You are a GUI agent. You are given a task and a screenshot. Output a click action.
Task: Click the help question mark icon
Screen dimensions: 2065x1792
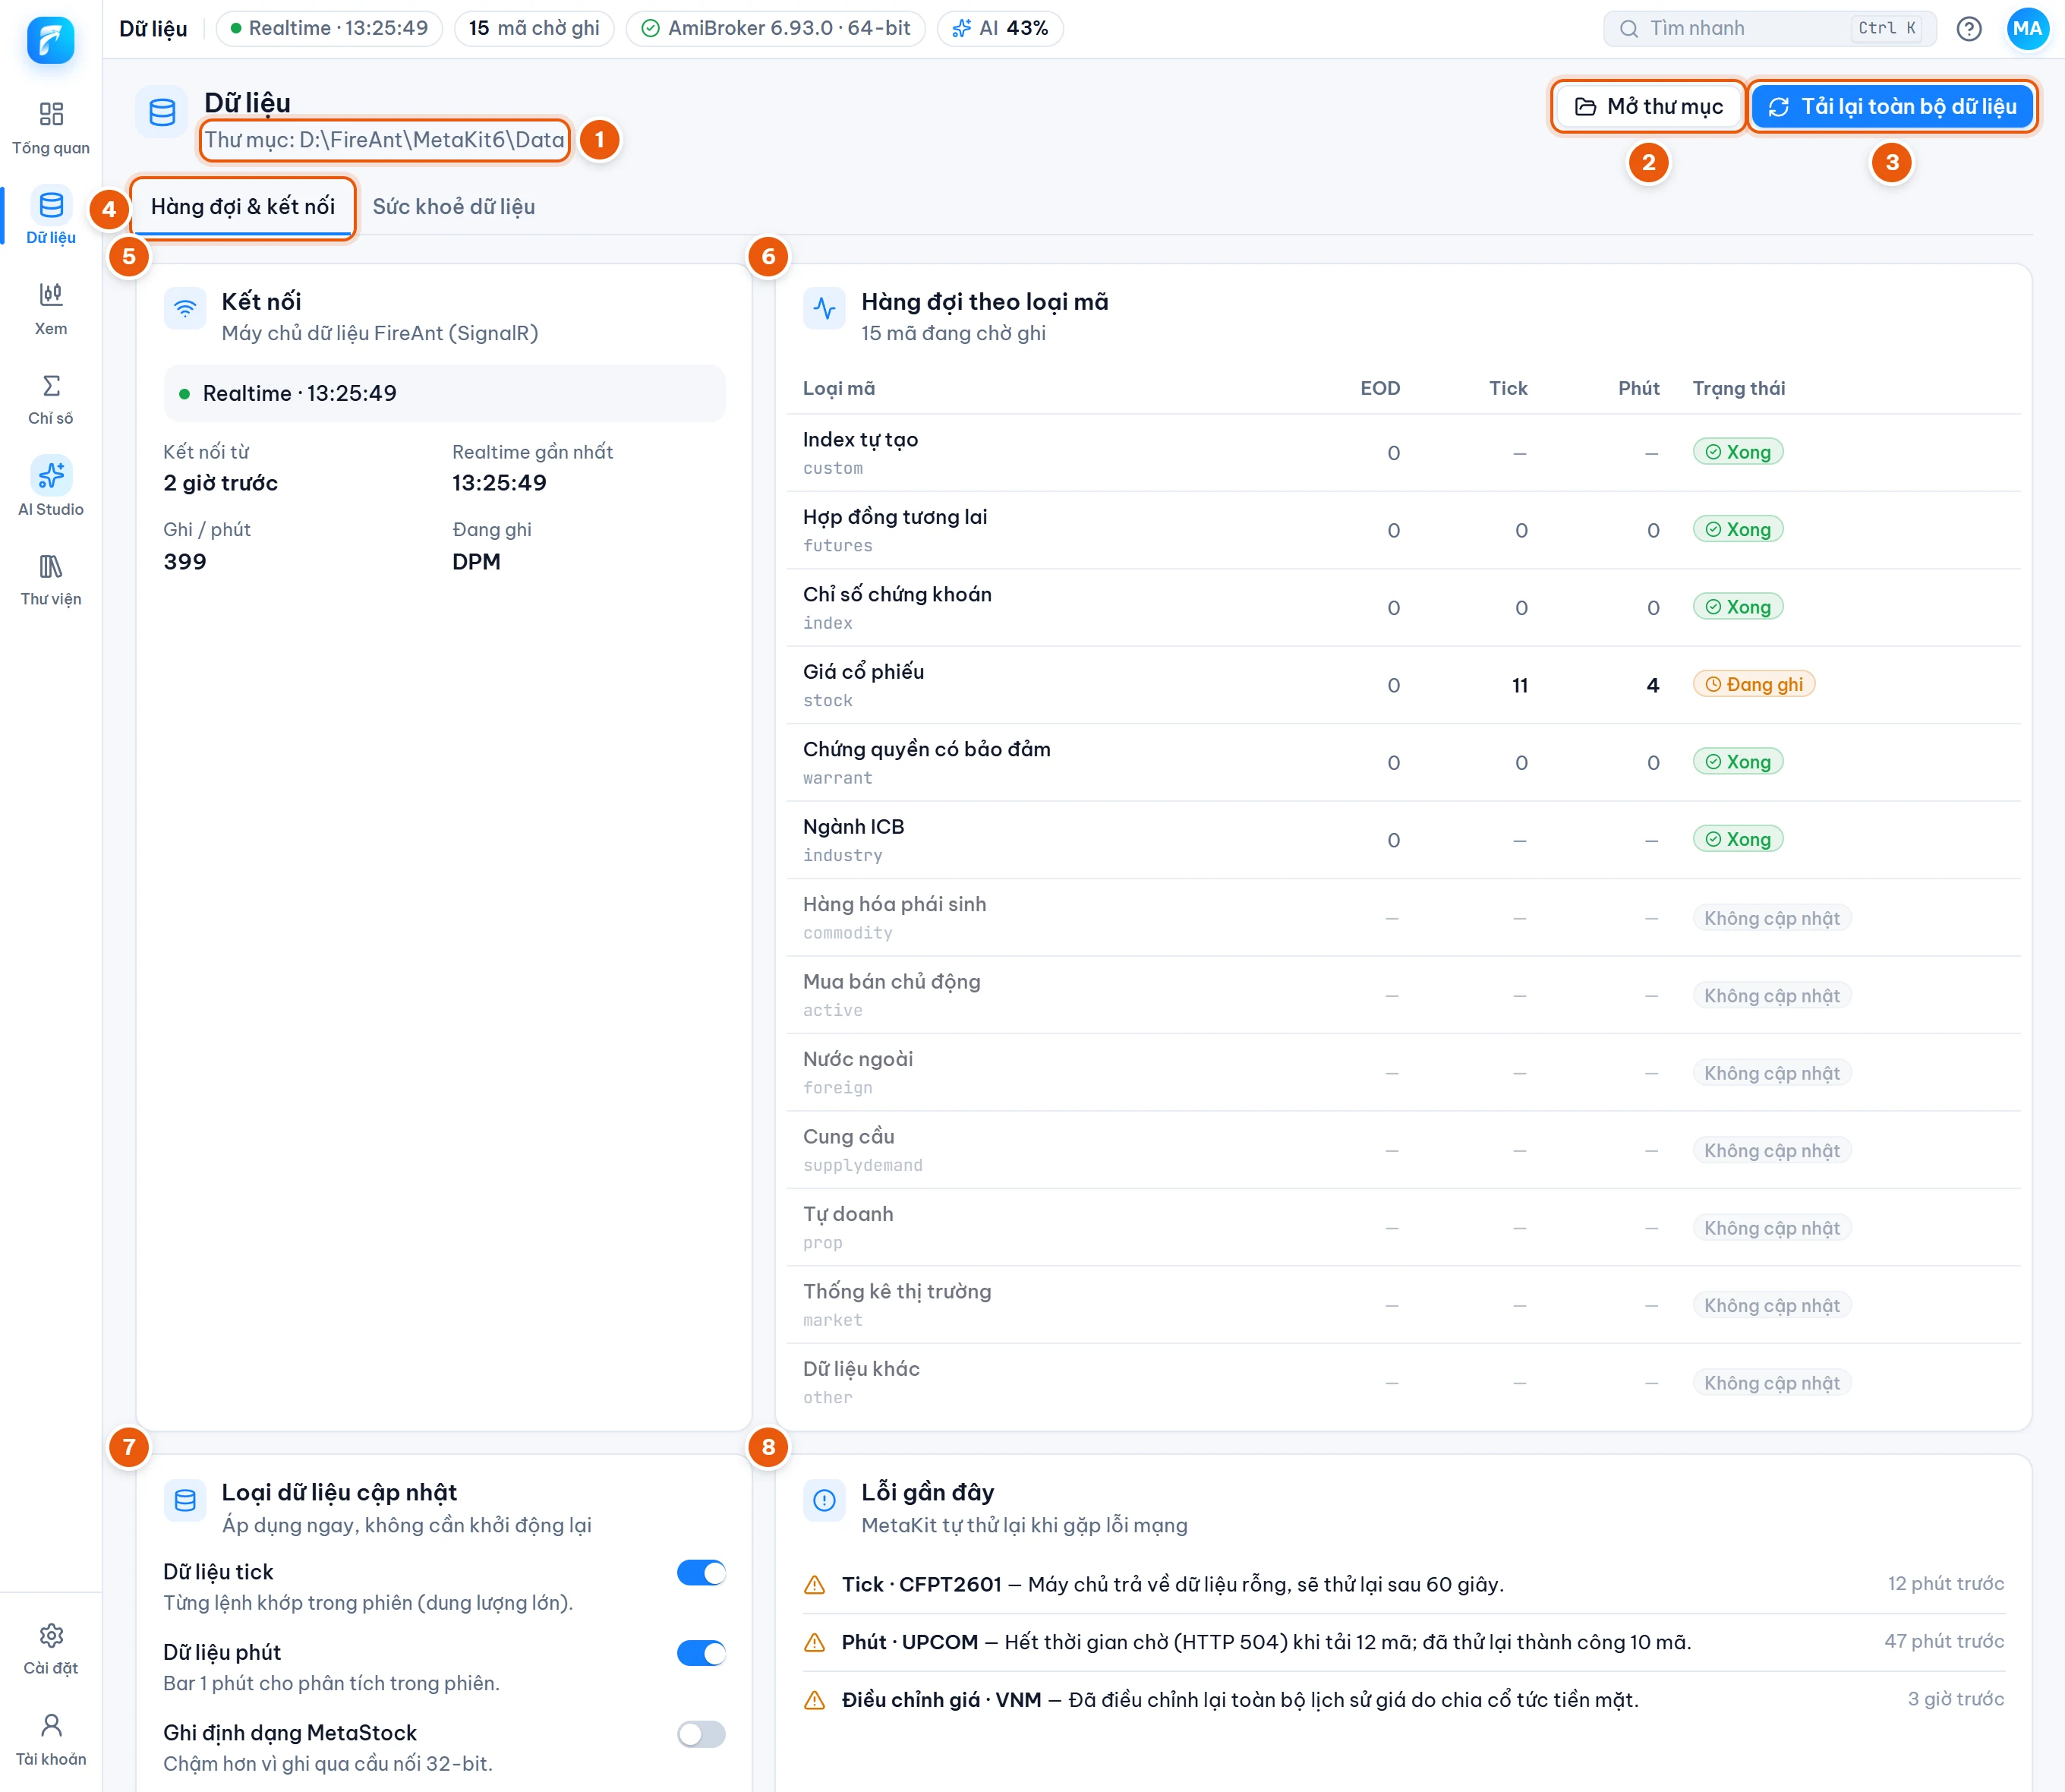coord(1969,29)
